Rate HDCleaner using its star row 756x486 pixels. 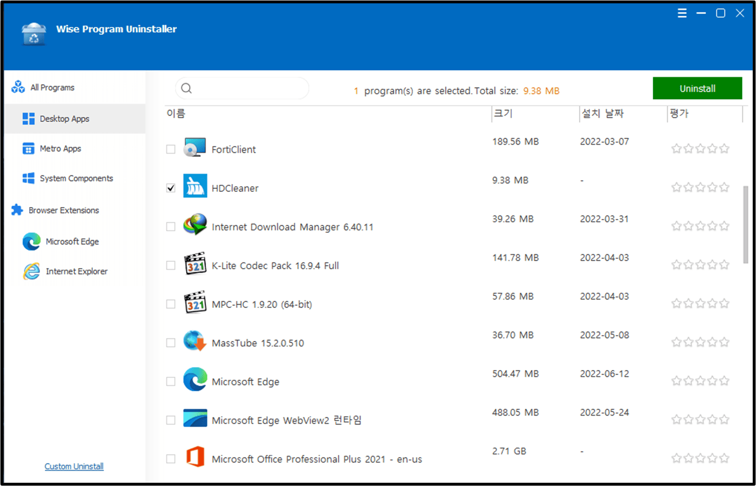click(x=700, y=187)
